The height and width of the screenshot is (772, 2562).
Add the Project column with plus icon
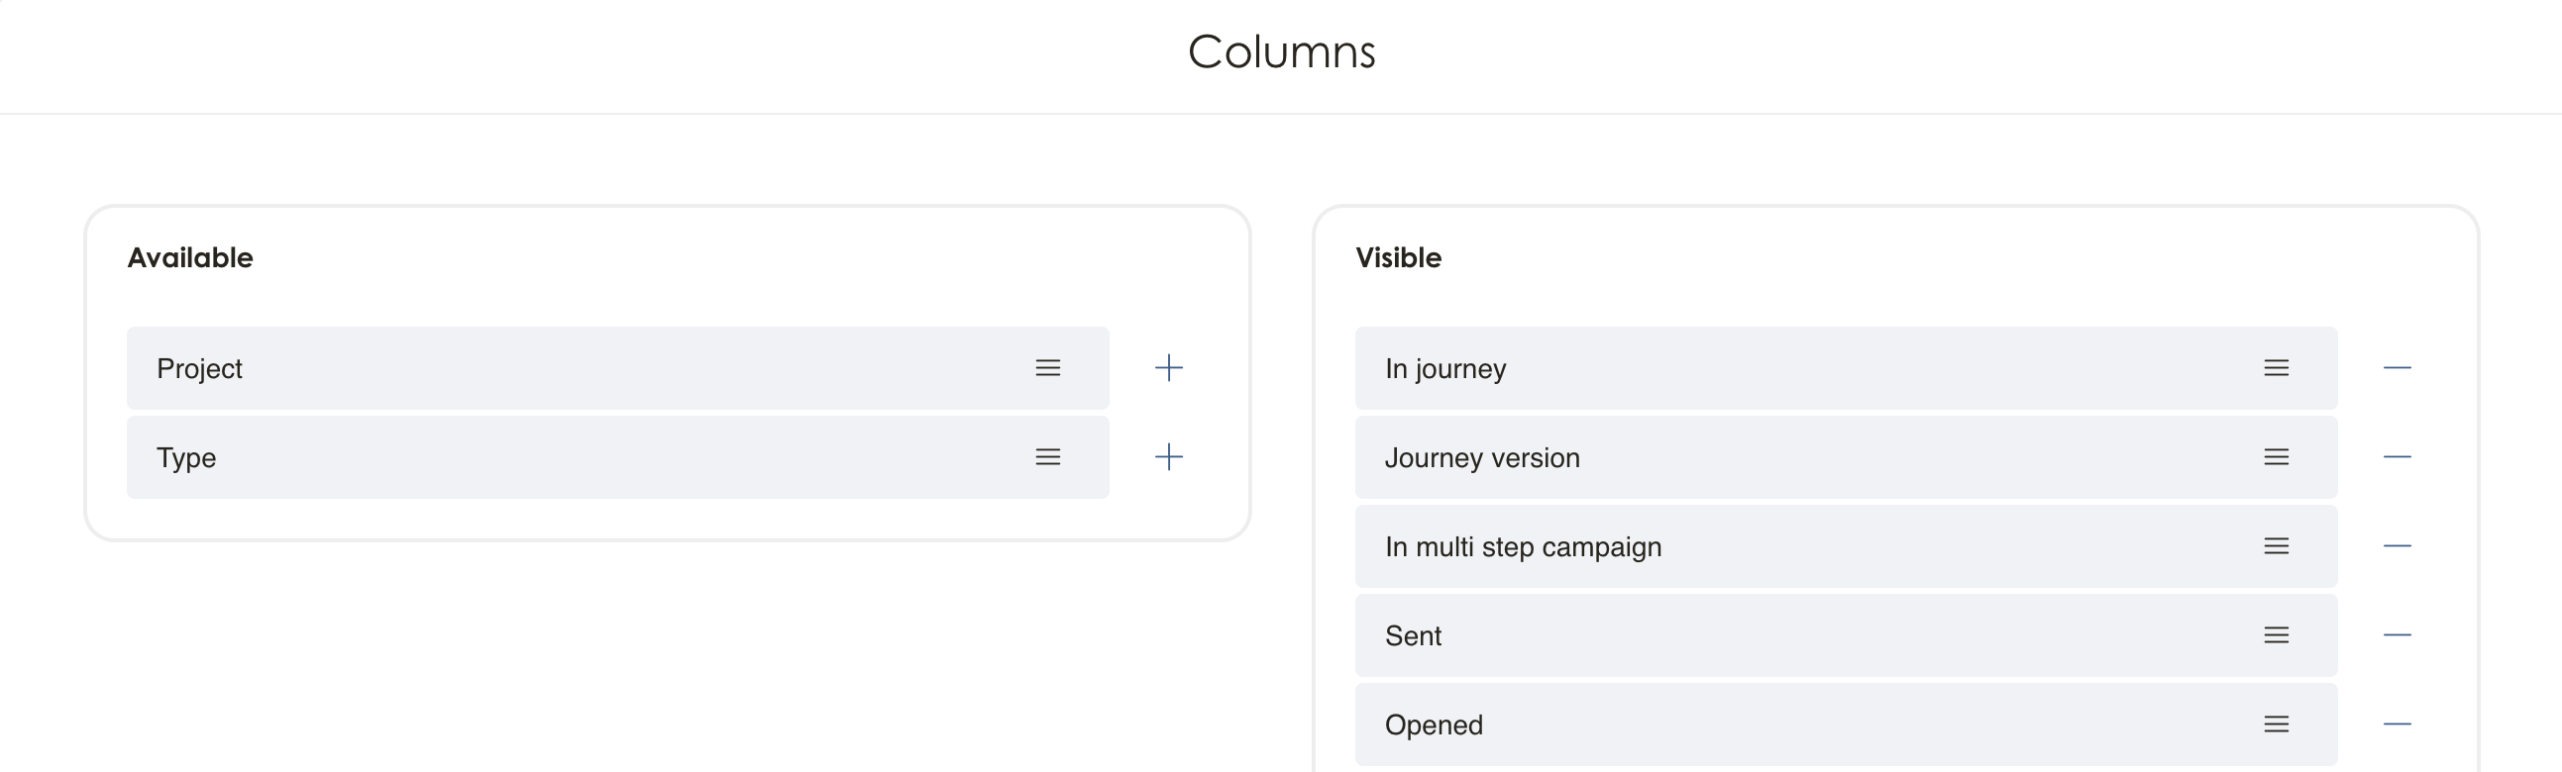coord(1169,367)
